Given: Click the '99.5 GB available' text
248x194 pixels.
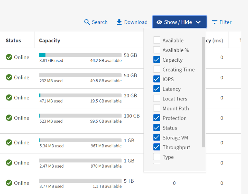Looking at the screenshot, I should (x=106, y=121).
